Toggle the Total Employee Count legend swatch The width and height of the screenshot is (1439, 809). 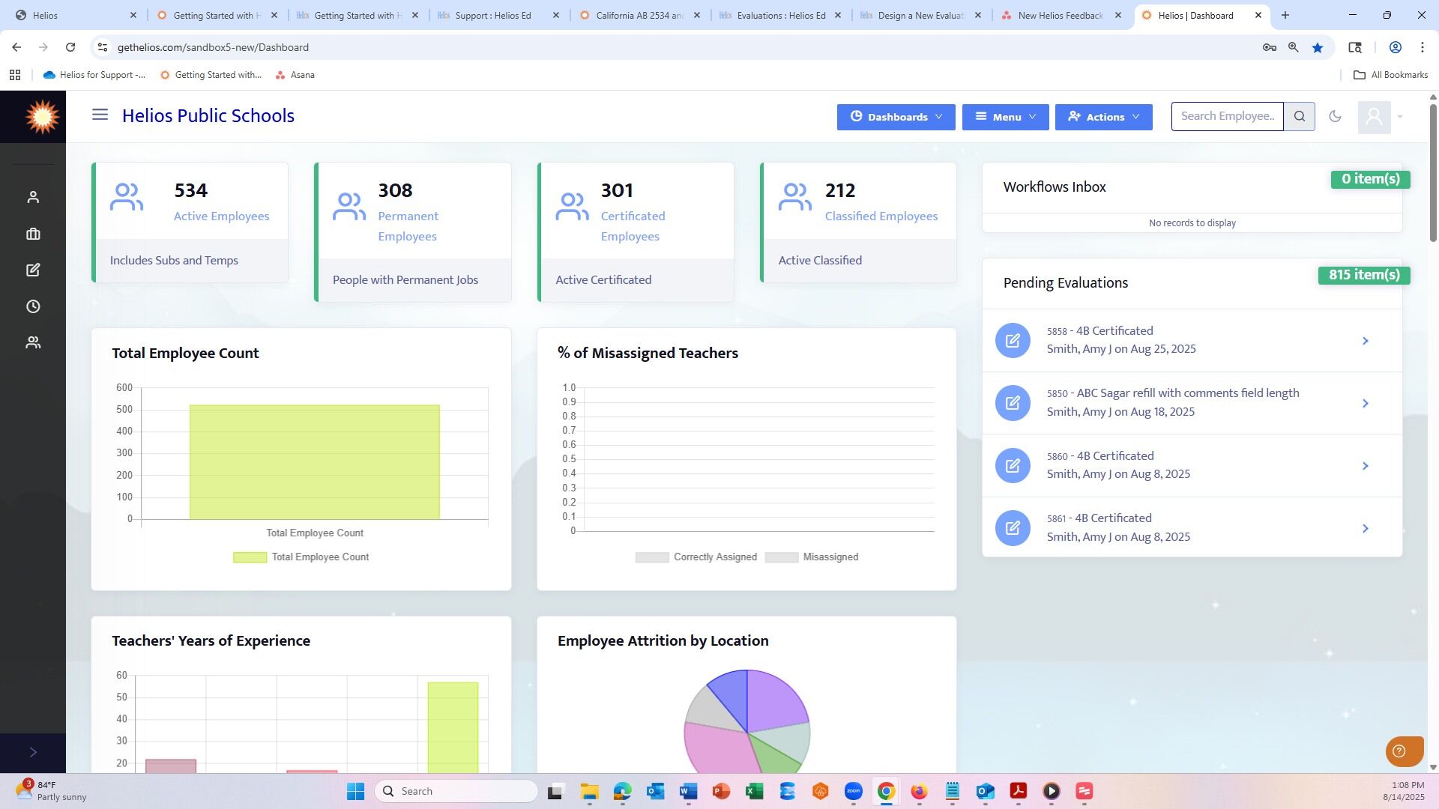pyautogui.click(x=250, y=557)
